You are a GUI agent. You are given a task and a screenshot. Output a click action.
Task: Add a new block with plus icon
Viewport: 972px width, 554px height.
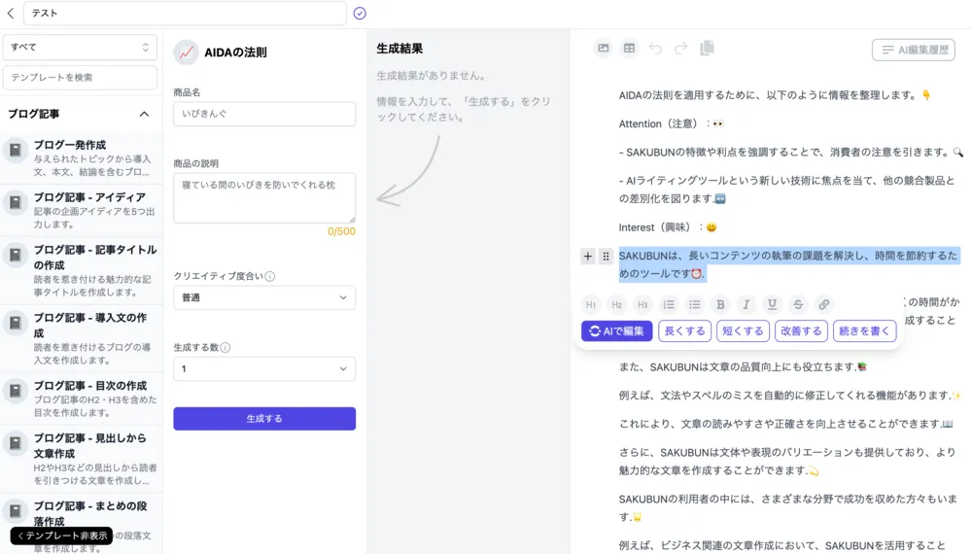(x=588, y=256)
